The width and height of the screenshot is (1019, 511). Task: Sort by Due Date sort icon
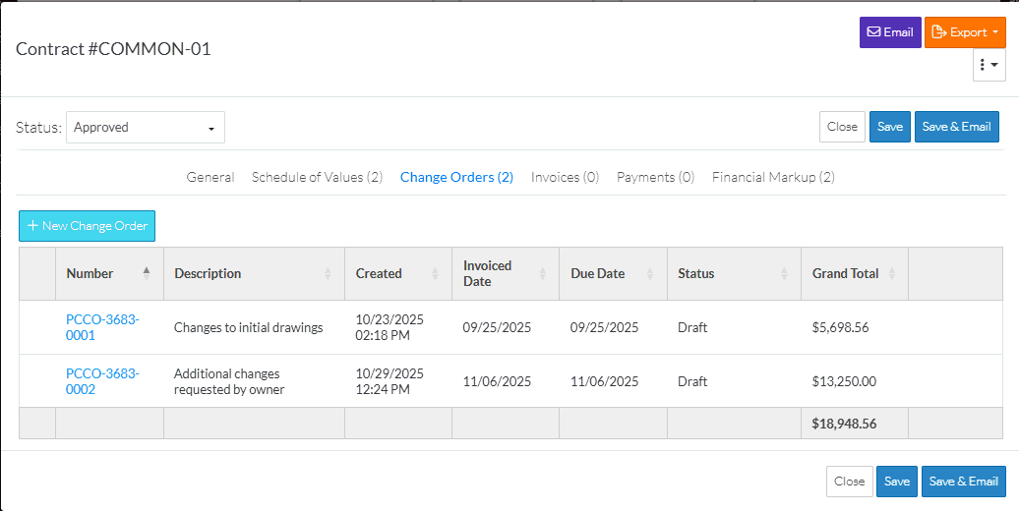[650, 274]
